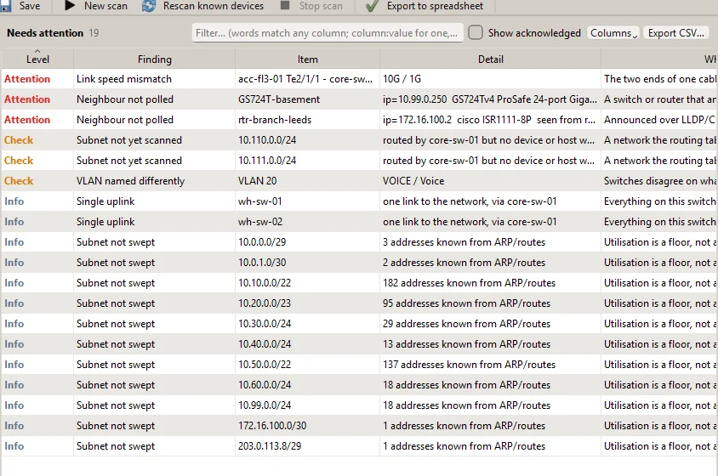Click the Rescan known devices refresh icon
The width and height of the screenshot is (718, 476).
click(149, 5)
